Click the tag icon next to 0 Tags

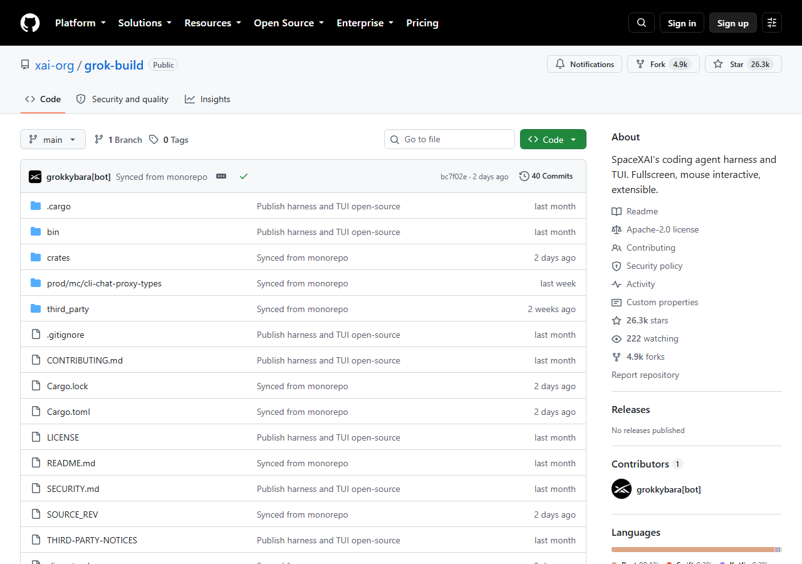click(154, 140)
